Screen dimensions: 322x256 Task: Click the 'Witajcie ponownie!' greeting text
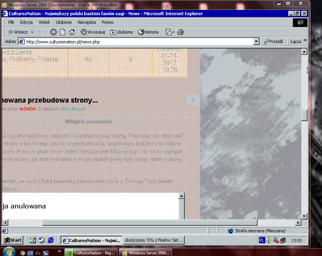click(x=88, y=122)
